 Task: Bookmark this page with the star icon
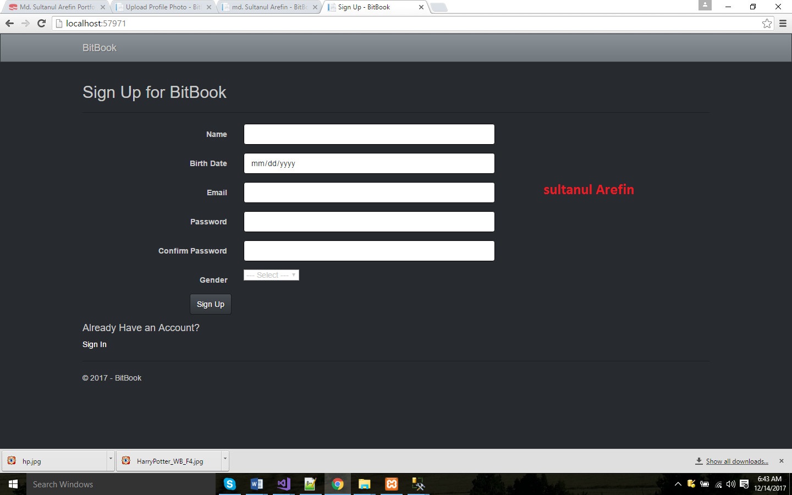pos(767,23)
